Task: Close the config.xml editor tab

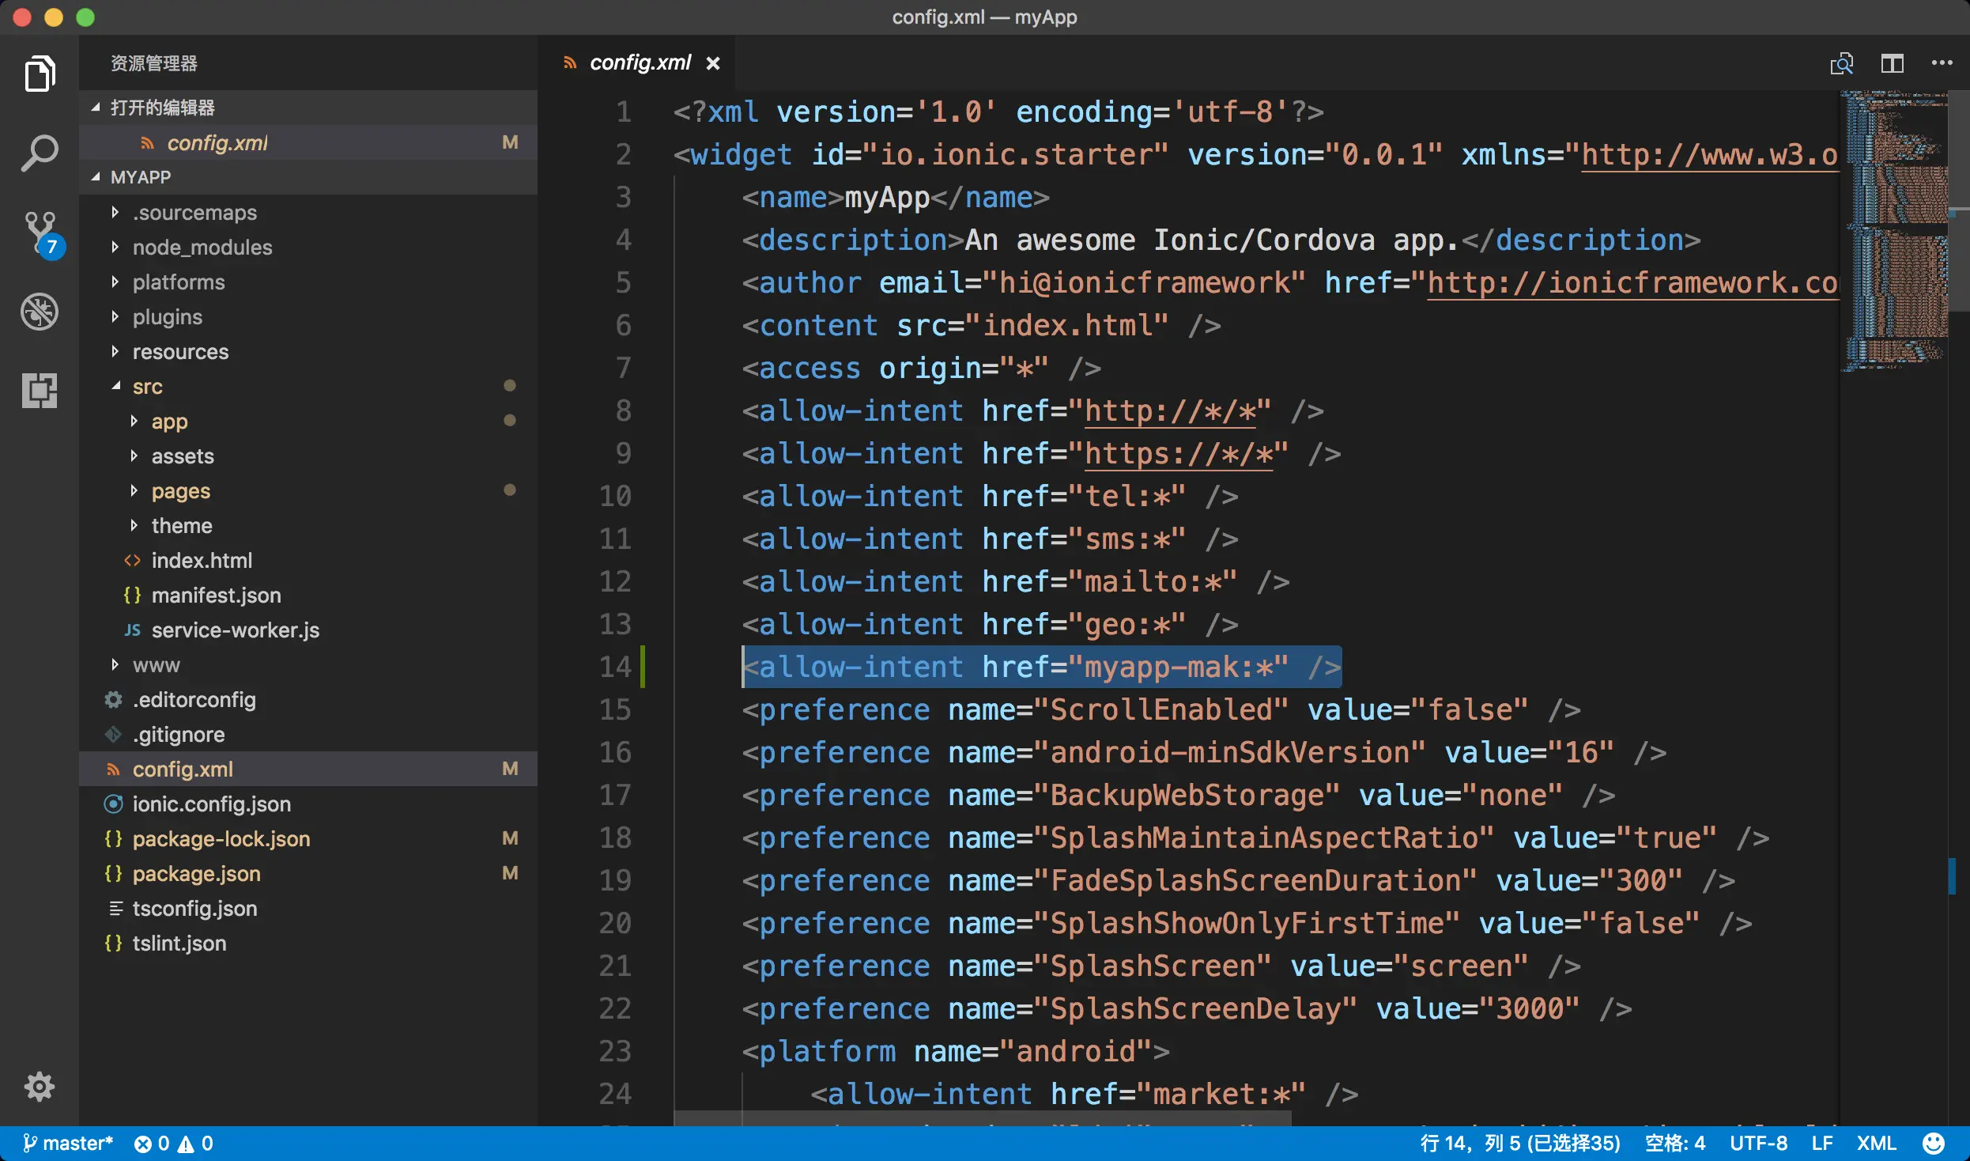Action: (x=713, y=63)
